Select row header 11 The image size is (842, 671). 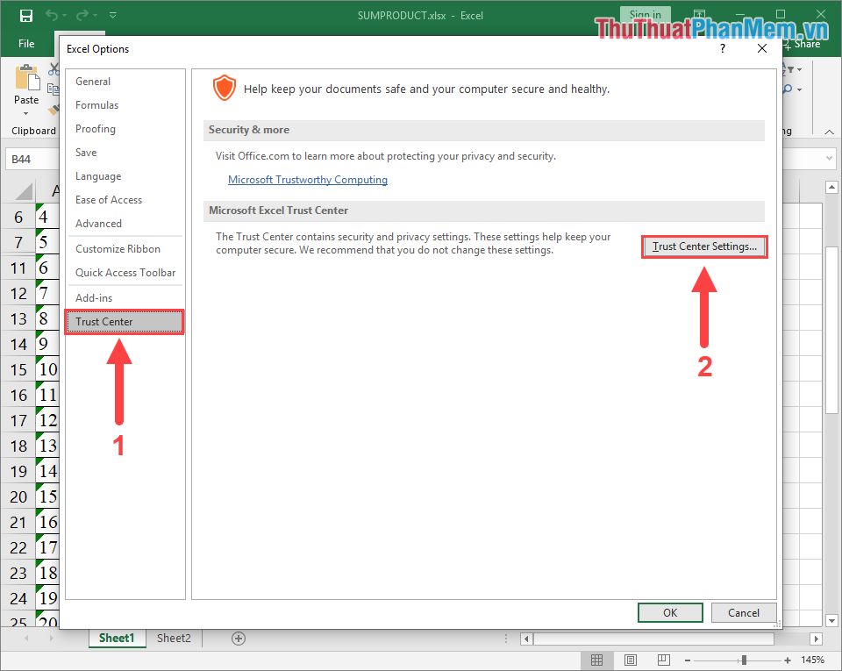tap(18, 268)
